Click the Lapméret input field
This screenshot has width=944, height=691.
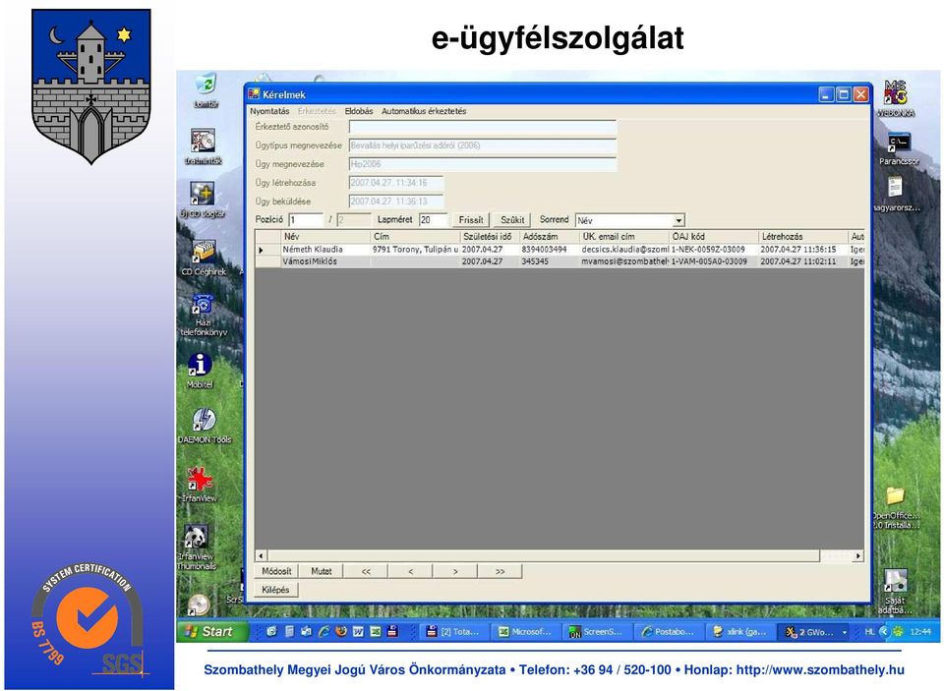pos(434,220)
